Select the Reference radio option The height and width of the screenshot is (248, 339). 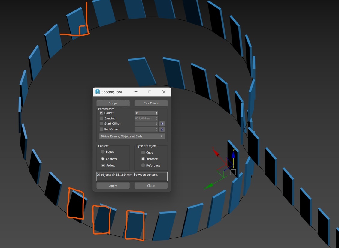(143, 166)
